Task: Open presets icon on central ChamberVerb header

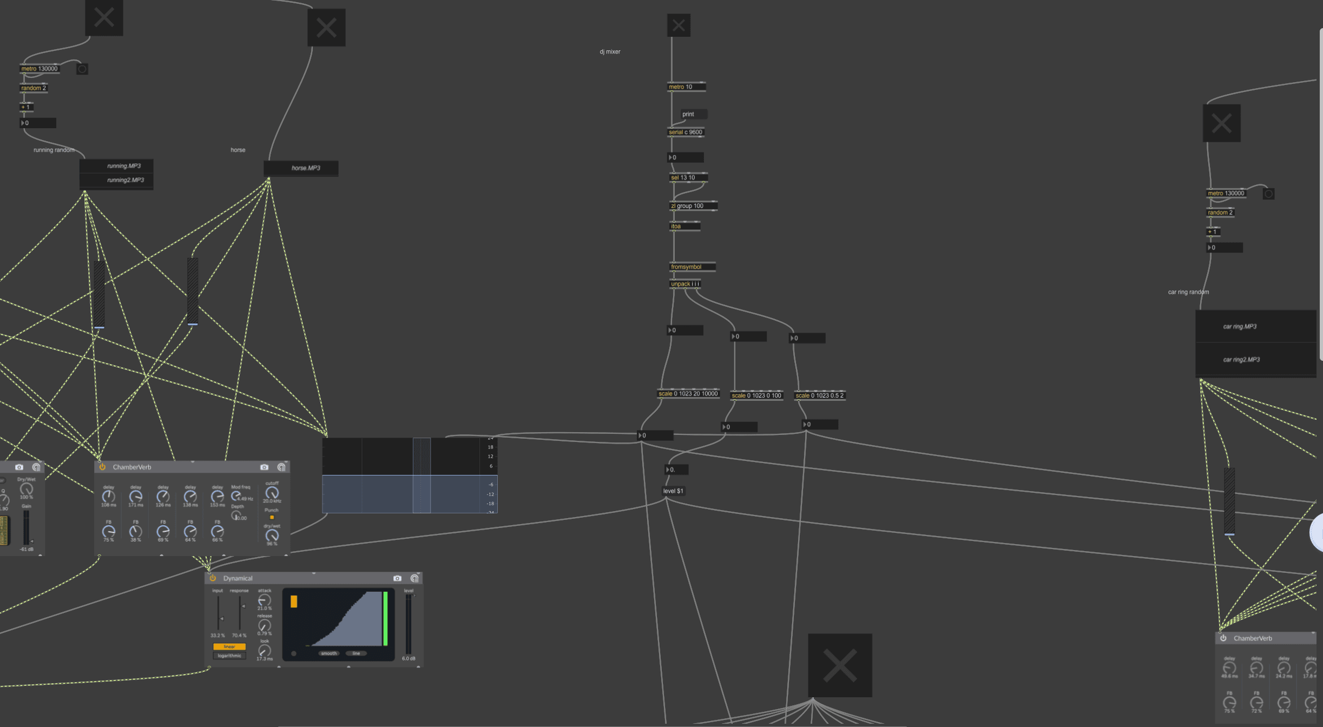Action: [281, 467]
